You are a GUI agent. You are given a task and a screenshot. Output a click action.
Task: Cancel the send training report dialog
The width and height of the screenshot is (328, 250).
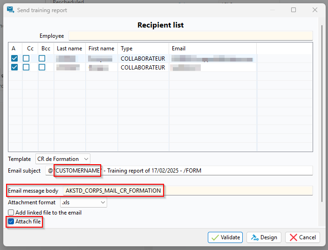[302, 237]
